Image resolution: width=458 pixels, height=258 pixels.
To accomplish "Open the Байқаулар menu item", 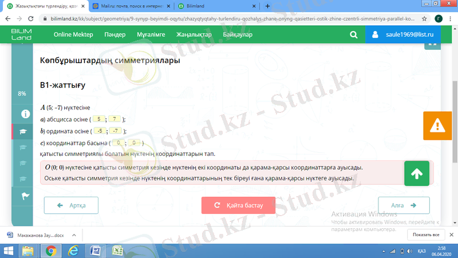I will 238,34.
